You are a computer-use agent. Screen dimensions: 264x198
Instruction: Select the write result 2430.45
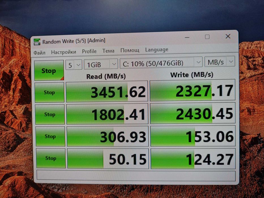pyautogui.click(x=193, y=113)
